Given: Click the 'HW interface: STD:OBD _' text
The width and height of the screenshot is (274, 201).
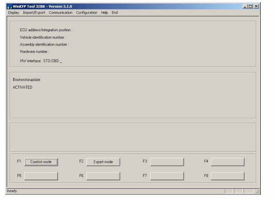Looking at the screenshot, I should coord(41,61).
